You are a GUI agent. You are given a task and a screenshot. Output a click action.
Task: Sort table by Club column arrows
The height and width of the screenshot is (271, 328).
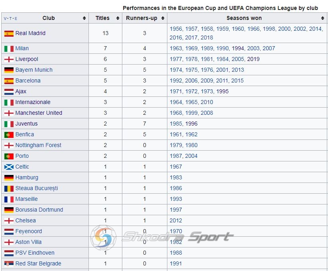[84, 18]
